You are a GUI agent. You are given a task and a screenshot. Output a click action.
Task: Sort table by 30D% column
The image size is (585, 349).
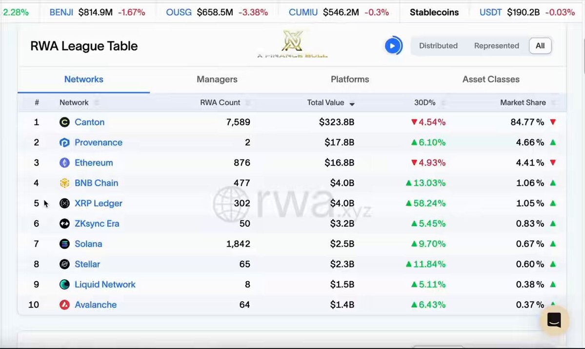[x=429, y=102]
